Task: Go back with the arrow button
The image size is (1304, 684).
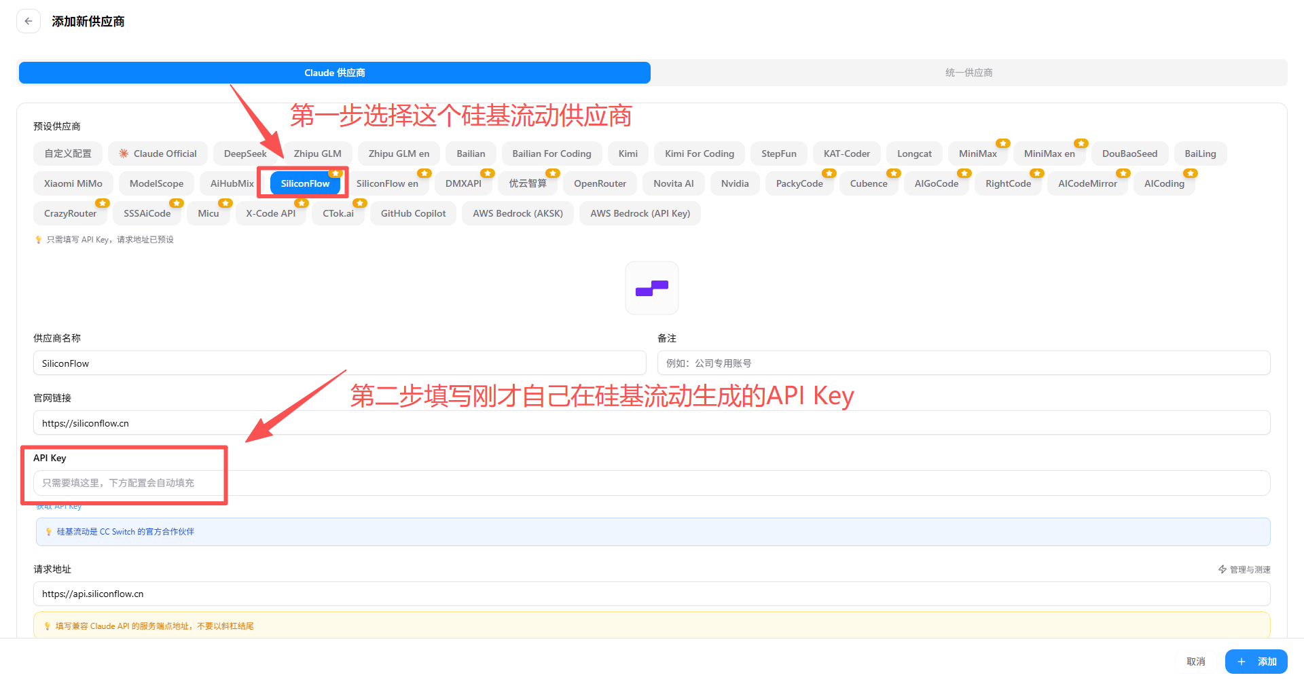Action: (29, 21)
